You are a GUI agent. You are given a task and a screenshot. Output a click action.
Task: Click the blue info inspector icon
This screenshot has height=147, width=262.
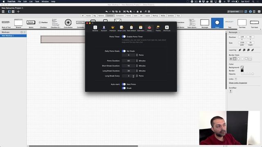point(250,11)
